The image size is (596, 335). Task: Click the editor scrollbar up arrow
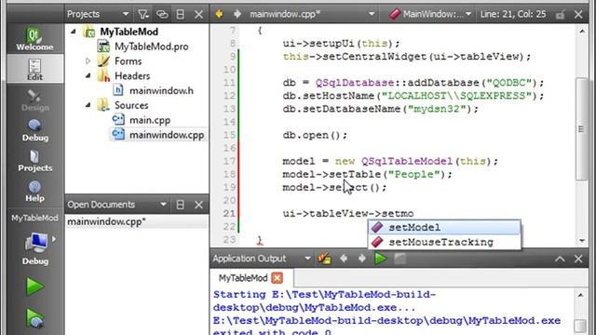pyautogui.click(x=582, y=32)
